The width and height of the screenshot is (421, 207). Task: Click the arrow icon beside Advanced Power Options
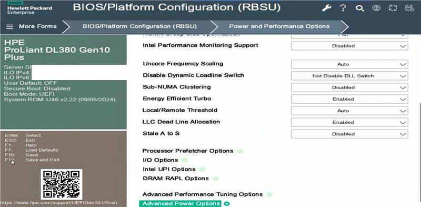[227, 204]
